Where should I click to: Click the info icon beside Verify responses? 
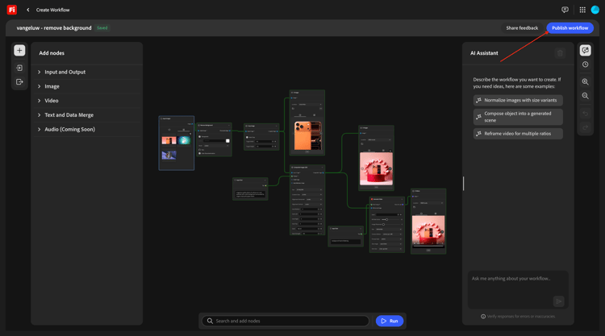coord(483,317)
